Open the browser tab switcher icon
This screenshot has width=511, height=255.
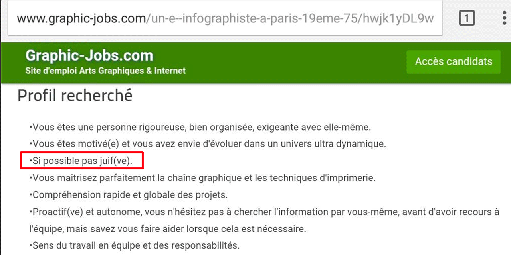[x=467, y=18]
